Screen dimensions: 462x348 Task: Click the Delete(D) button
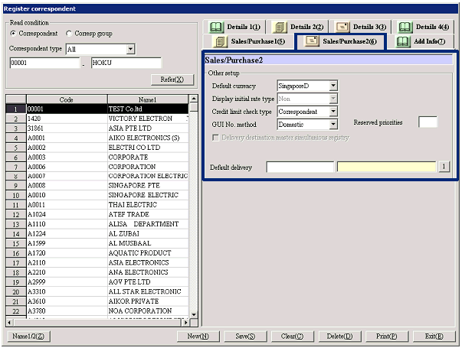tap(339, 337)
